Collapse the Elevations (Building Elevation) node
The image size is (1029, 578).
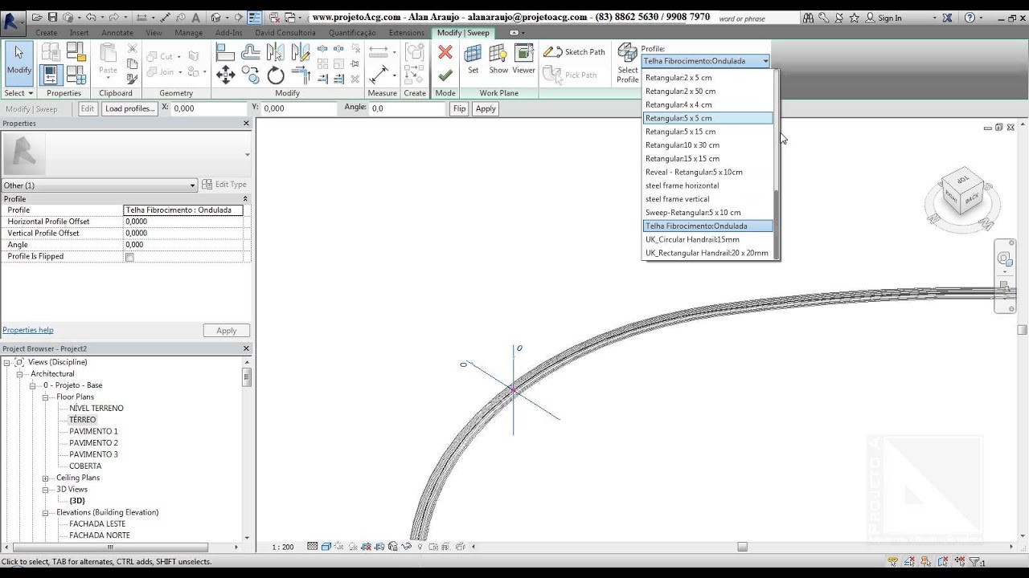(x=46, y=512)
